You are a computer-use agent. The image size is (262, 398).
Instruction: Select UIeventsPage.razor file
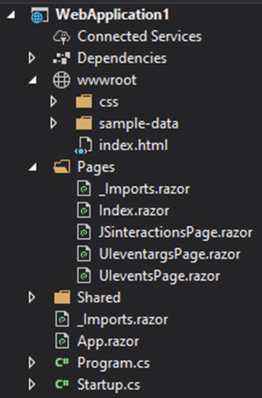(x=160, y=276)
